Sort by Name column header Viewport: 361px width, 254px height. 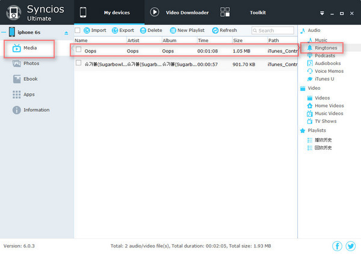tap(81, 40)
